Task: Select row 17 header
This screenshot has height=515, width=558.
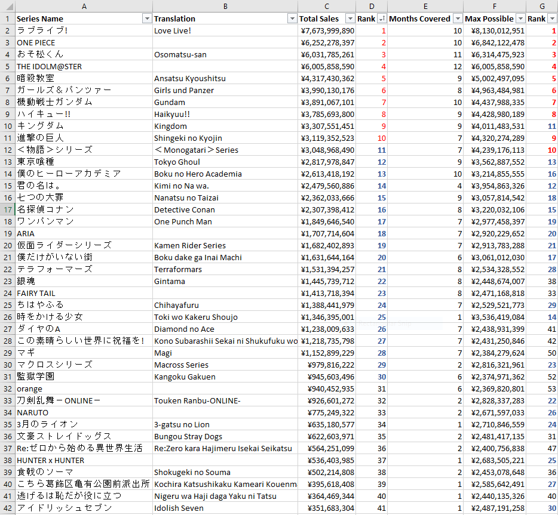Action: pyautogui.click(x=7, y=209)
